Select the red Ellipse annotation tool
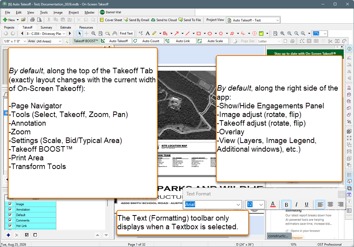Screen dimensions: 354x247 coord(210,33)
